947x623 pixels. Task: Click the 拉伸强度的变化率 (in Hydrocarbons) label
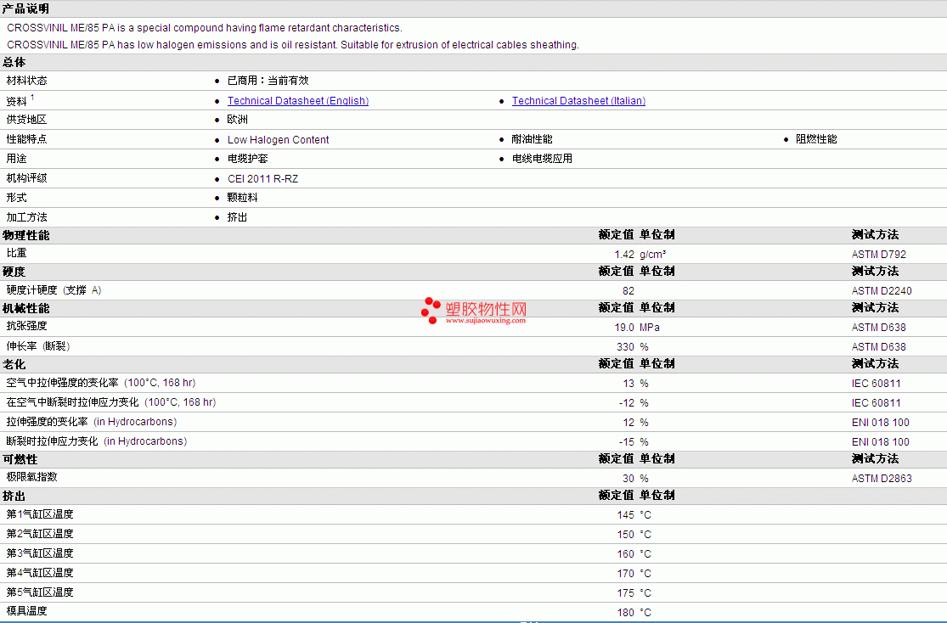(92, 421)
